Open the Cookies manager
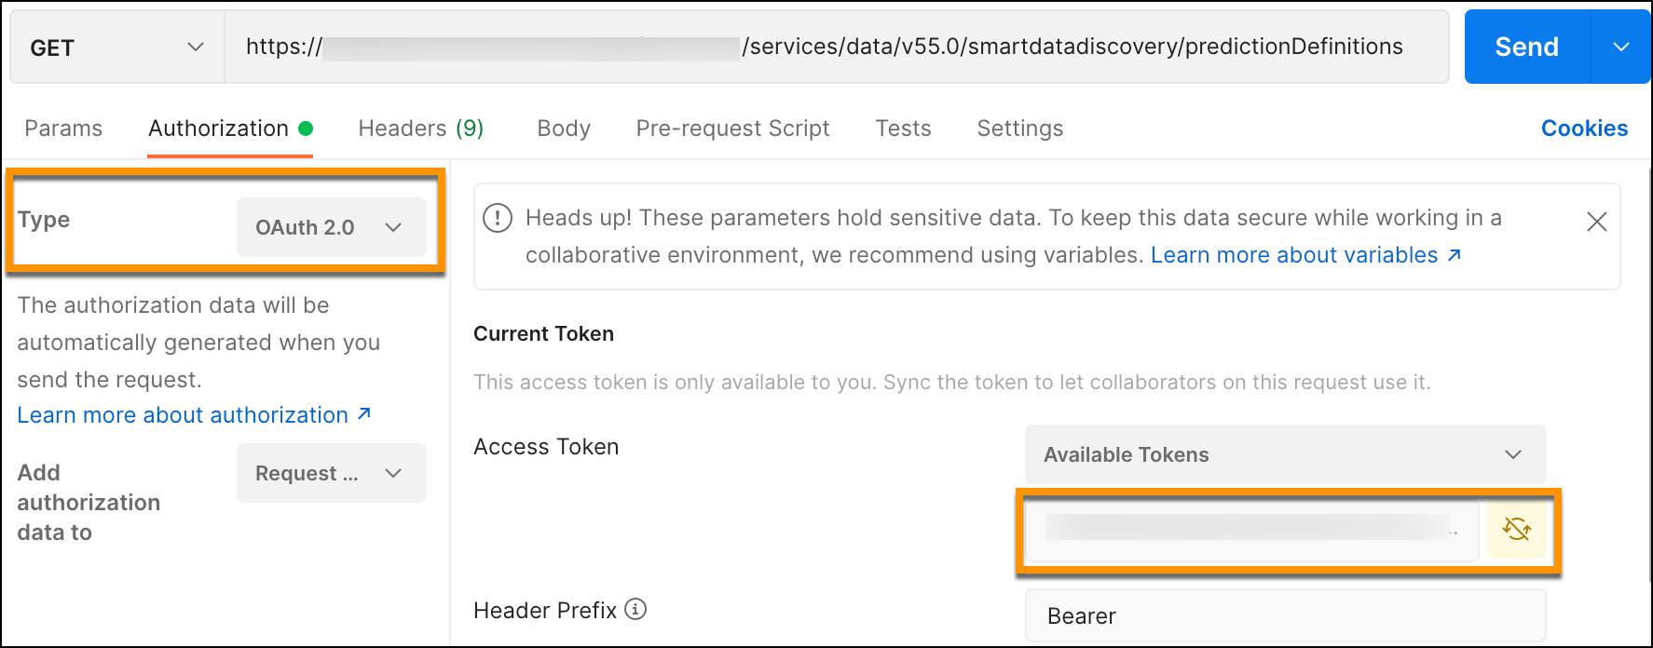This screenshot has width=1653, height=648. 1584,128
